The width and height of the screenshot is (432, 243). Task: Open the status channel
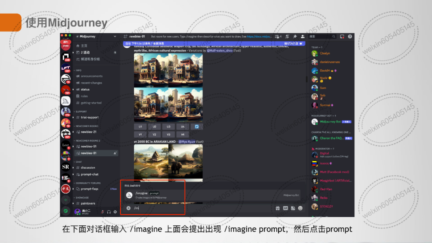click(x=85, y=90)
